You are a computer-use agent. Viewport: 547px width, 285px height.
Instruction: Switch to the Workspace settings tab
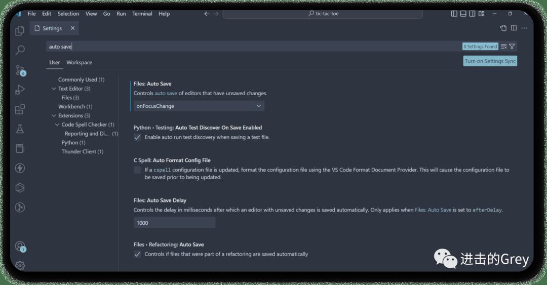click(x=79, y=62)
